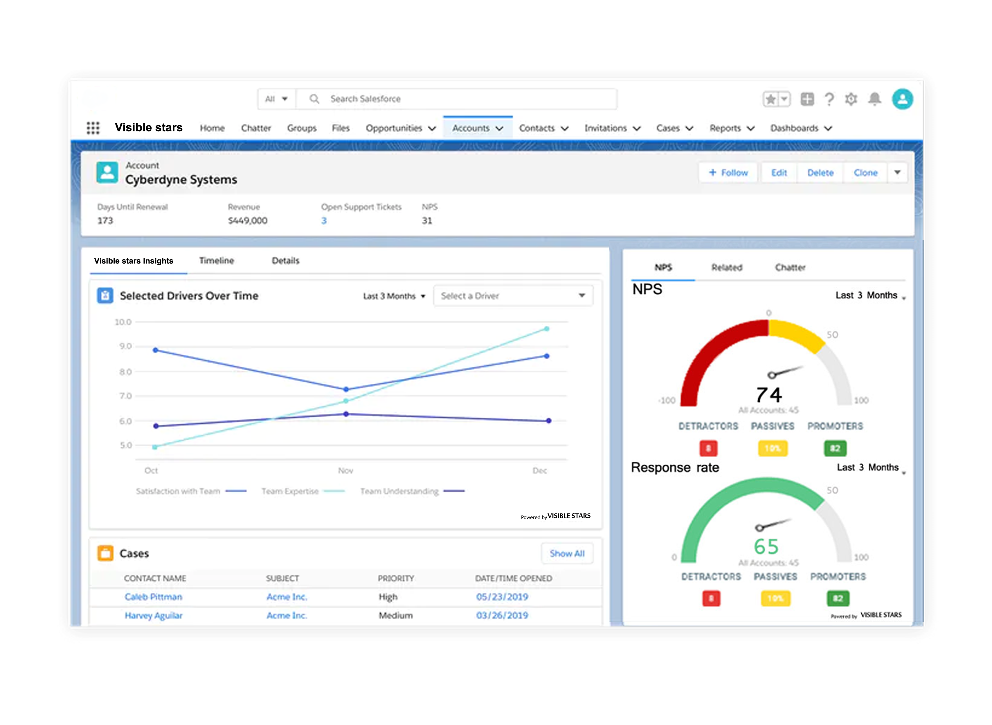992x725 pixels.
Task: Expand more actions arrow beside Clone
Action: (897, 173)
